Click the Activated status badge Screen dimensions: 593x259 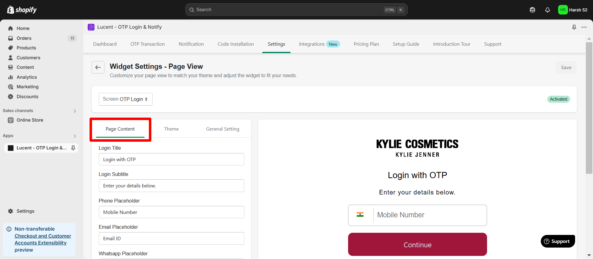click(558, 99)
